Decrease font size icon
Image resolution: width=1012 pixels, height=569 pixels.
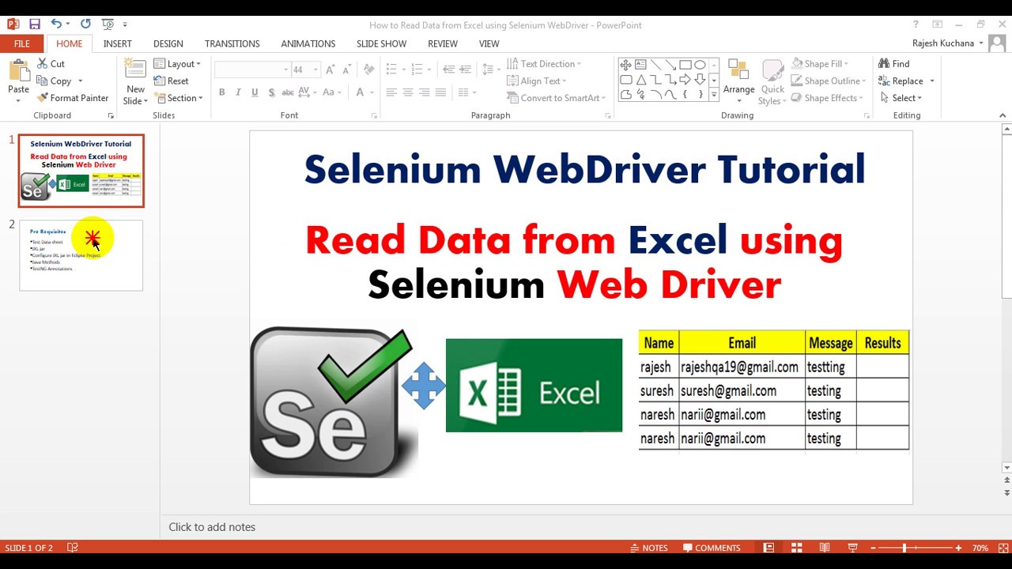tap(347, 70)
